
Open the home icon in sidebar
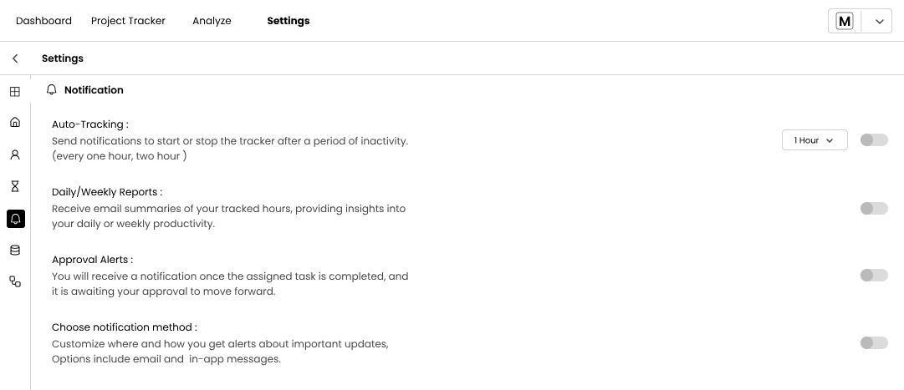point(15,122)
